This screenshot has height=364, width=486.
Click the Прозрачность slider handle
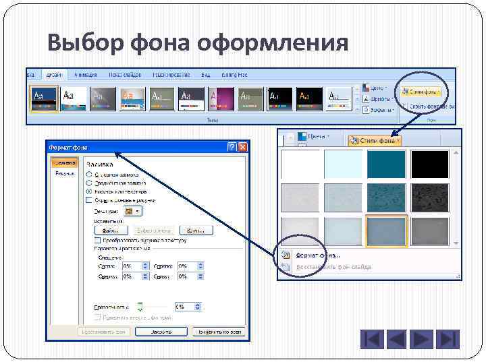click(140, 307)
